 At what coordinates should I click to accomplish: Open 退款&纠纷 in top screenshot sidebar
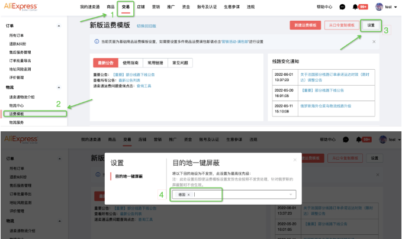pyautogui.click(x=18, y=44)
